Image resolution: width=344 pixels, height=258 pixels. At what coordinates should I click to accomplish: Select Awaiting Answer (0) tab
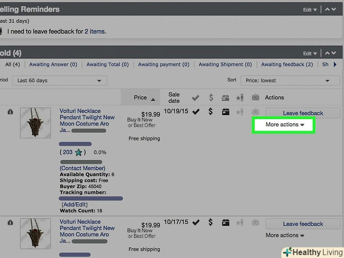click(53, 64)
